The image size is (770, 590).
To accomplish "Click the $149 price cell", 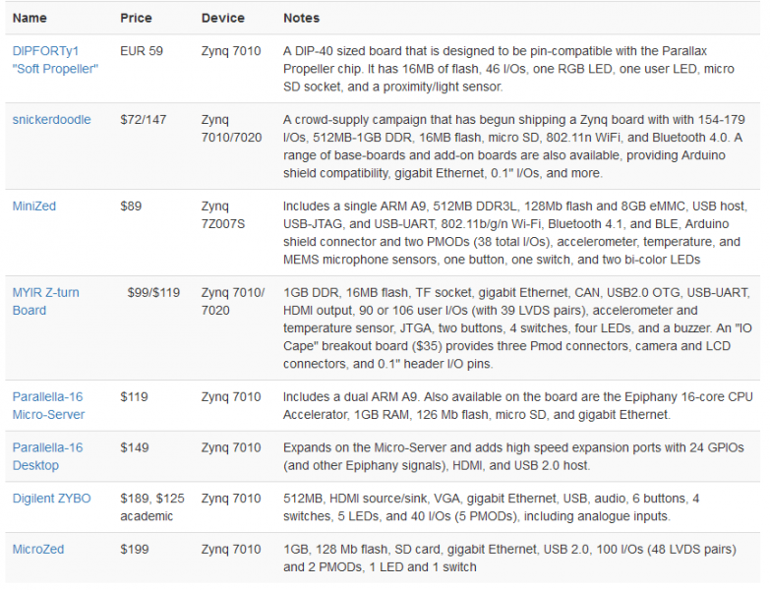I will [137, 447].
